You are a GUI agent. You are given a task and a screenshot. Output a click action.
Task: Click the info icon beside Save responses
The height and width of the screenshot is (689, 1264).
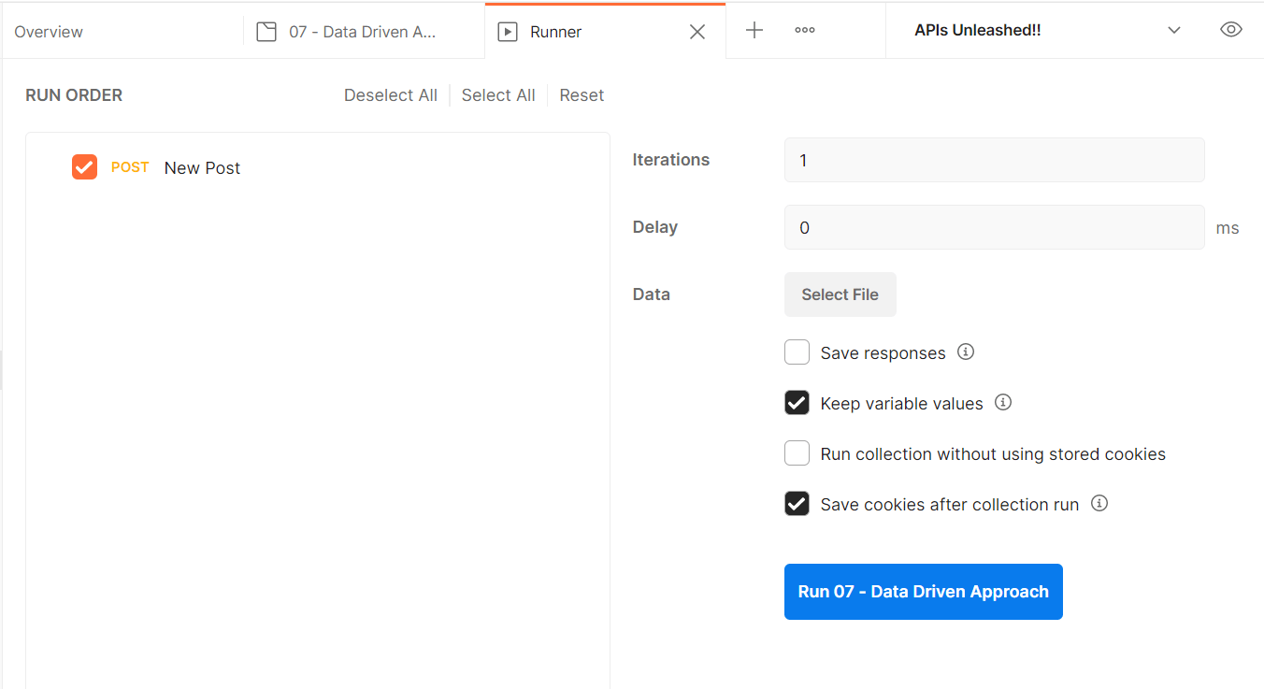(967, 352)
